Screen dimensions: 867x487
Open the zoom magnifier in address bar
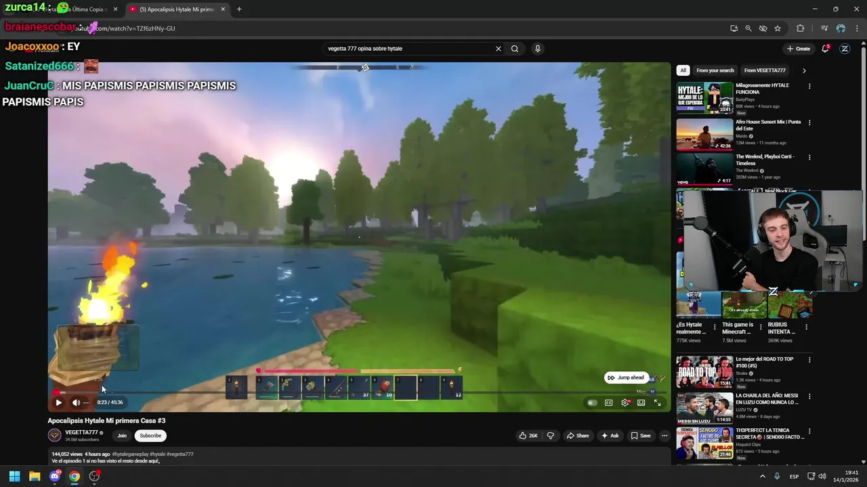748,28
